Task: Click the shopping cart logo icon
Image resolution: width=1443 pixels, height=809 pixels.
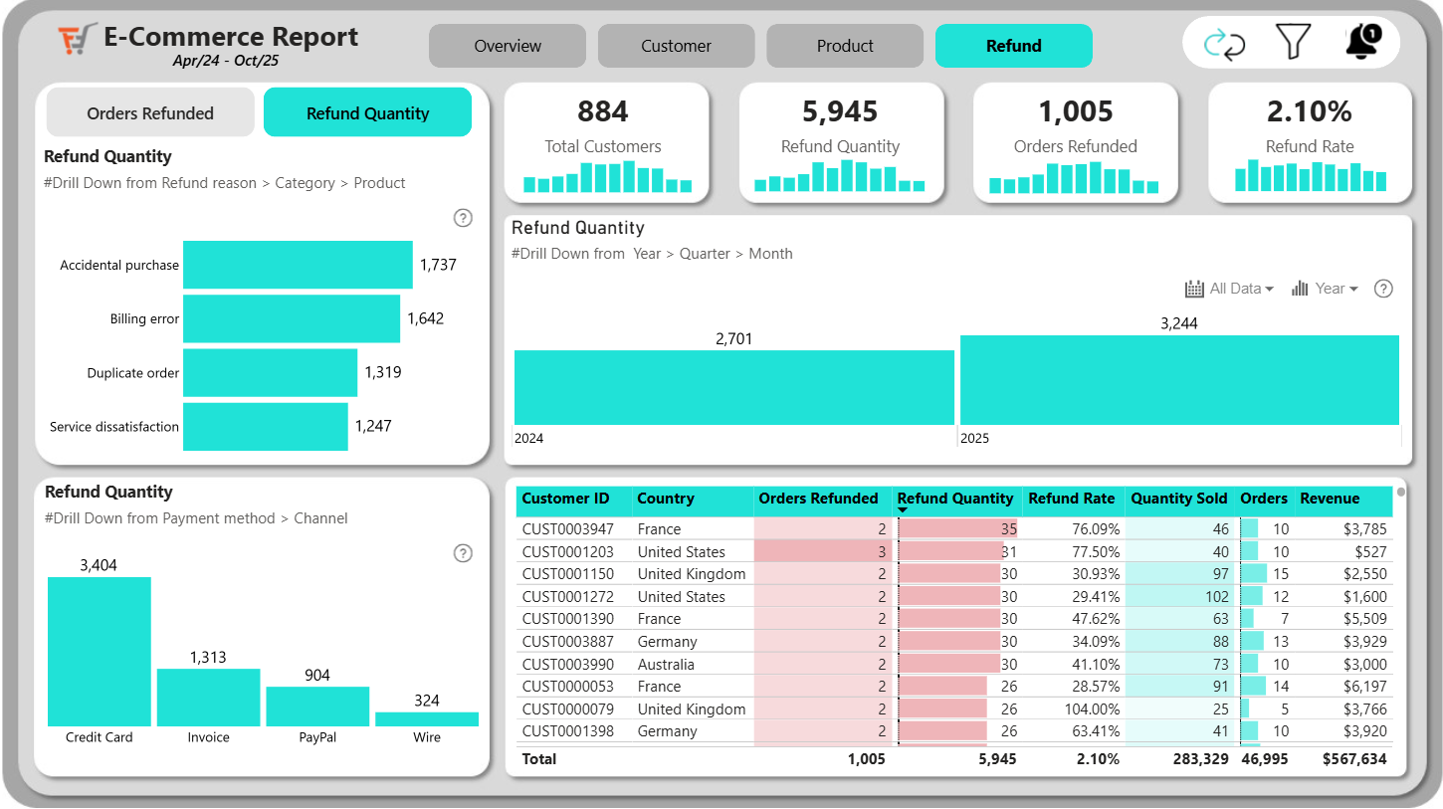Action: (x=78, y=41)
